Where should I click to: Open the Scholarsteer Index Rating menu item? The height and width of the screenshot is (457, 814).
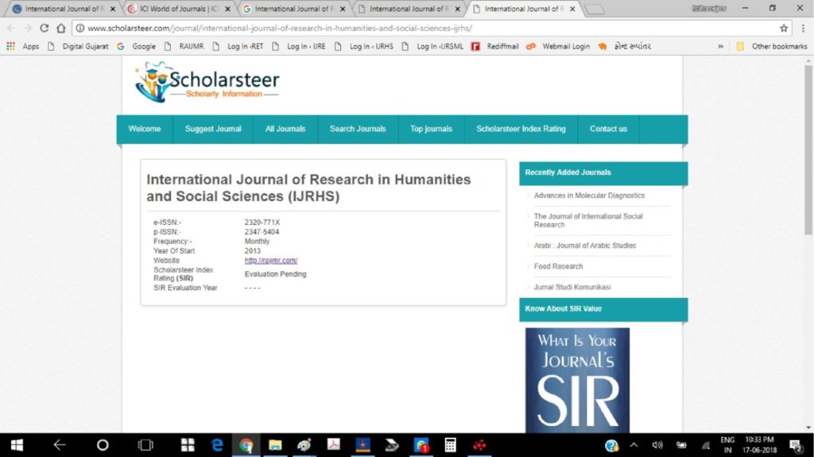coord(521,129)
